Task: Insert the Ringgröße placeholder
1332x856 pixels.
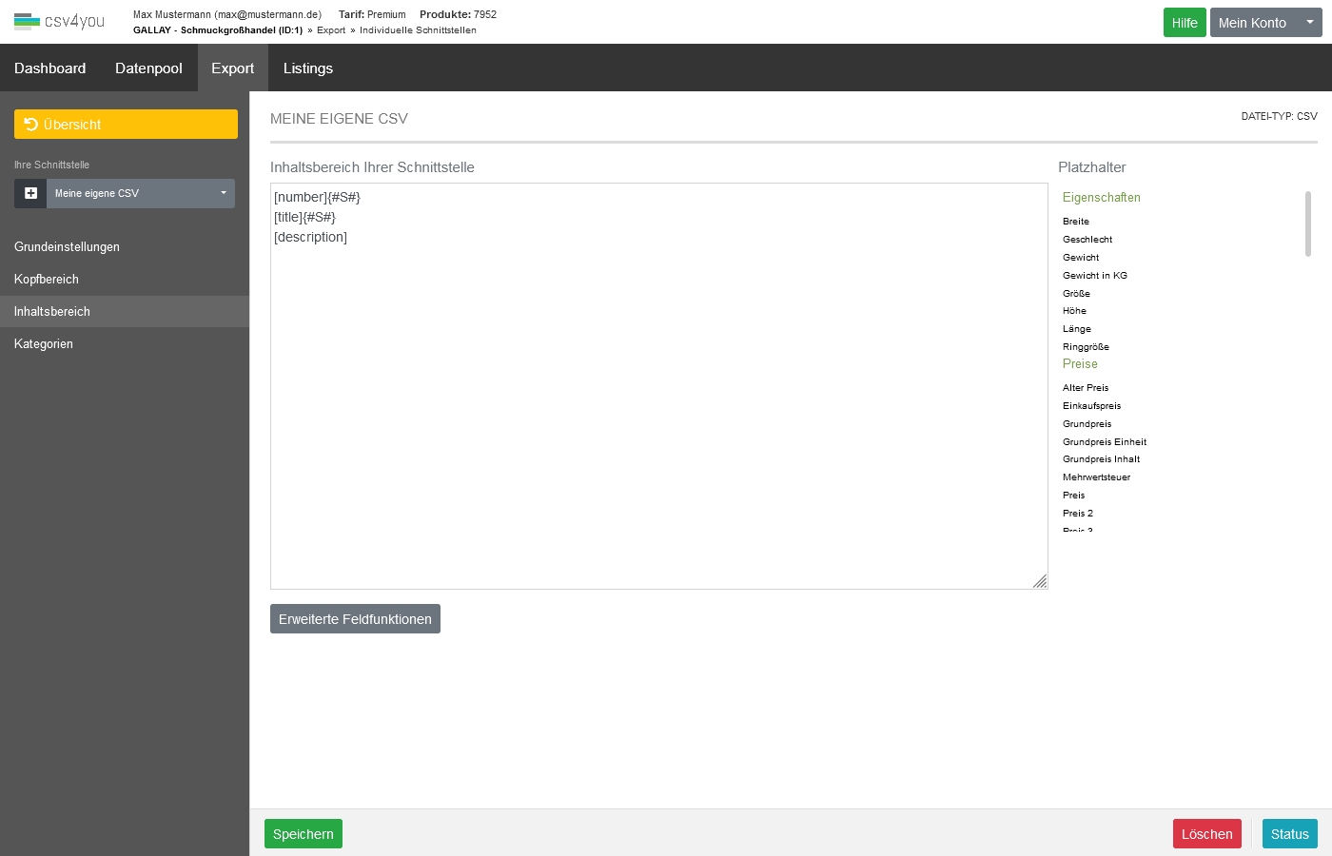Action: tap(1086, 347)
